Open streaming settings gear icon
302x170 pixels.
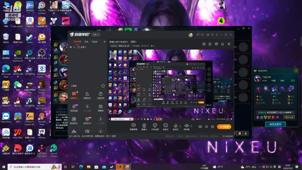pyautogui.click(x=213, y=127)
